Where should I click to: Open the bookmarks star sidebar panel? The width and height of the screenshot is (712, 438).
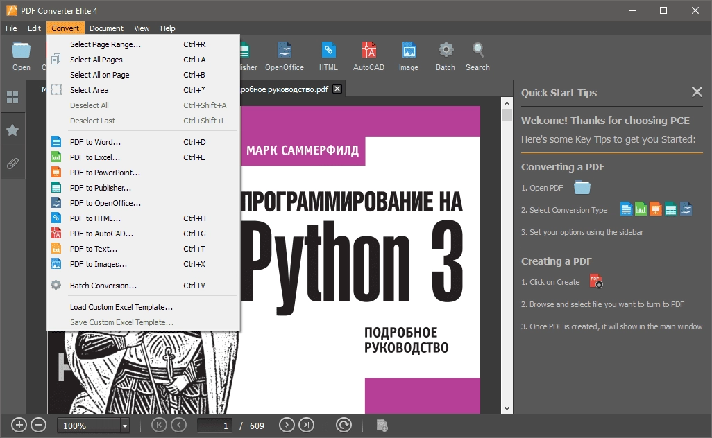pyautogui.click(x=12, y=130)
